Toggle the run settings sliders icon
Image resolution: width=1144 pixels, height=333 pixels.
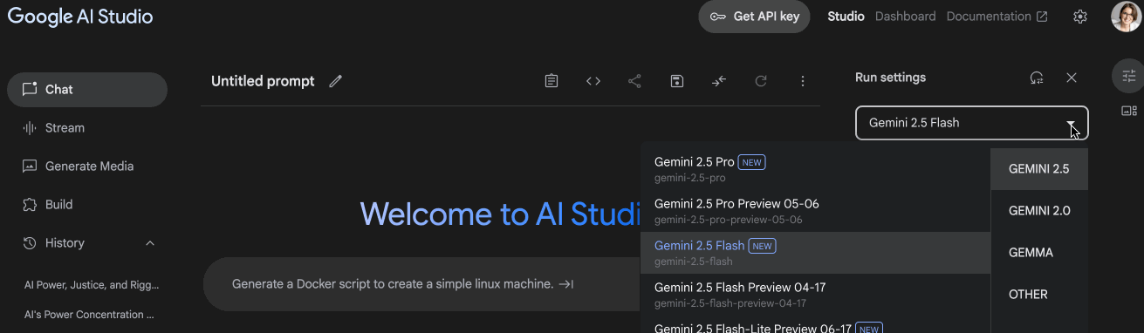click(1129, 76)
